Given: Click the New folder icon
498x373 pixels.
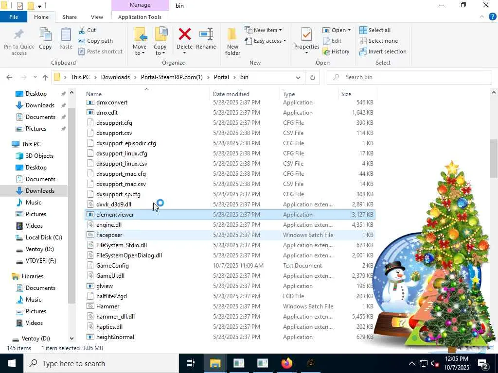Looking at the screenshot, I should (232, 34).
